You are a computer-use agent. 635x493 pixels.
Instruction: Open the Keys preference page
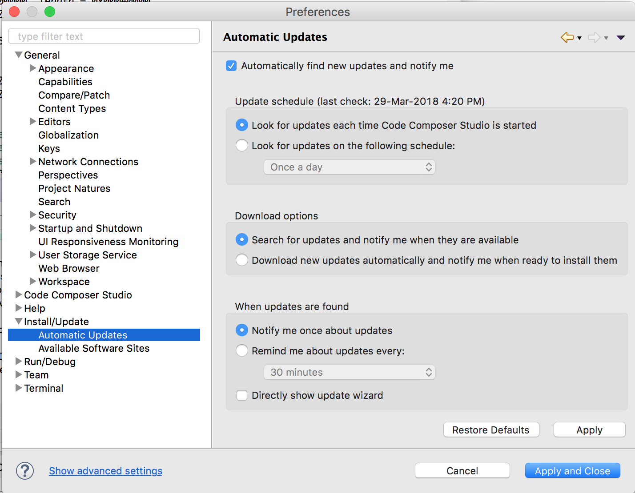[49, 148]
